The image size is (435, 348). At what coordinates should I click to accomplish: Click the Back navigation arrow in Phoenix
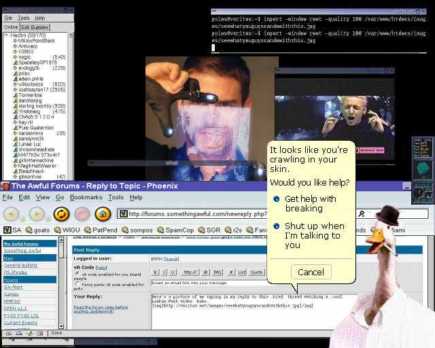11,214
